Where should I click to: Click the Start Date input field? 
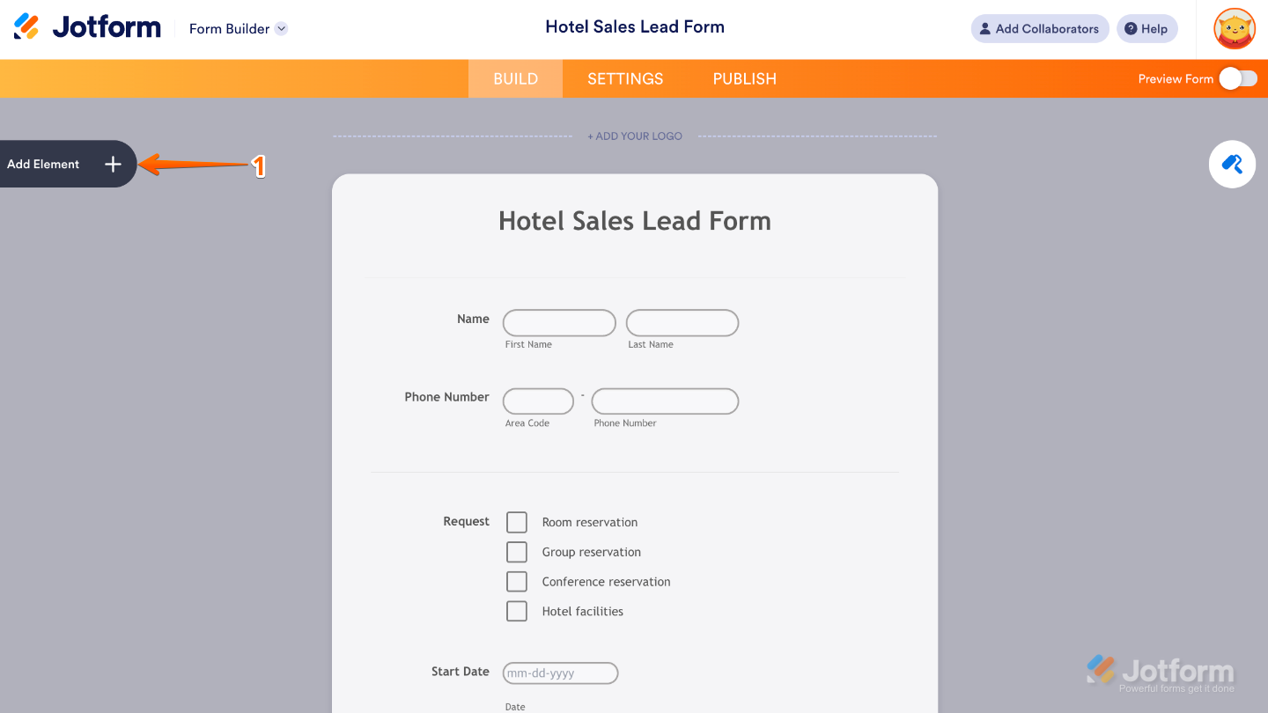point(560,673)
